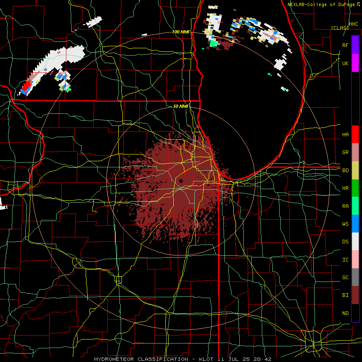Image resolution: width=362 pixels, height=362 pixels.
Task: Click the BI legend label
Action: coord(345,295)
